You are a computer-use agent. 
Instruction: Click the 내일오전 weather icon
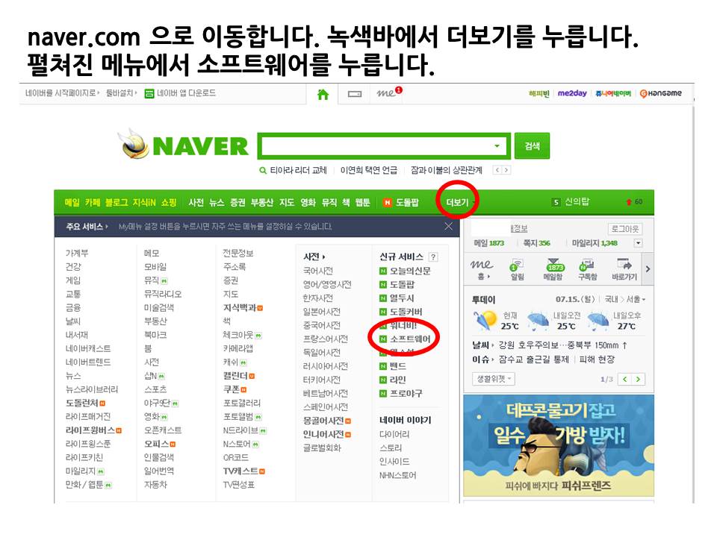538,321
